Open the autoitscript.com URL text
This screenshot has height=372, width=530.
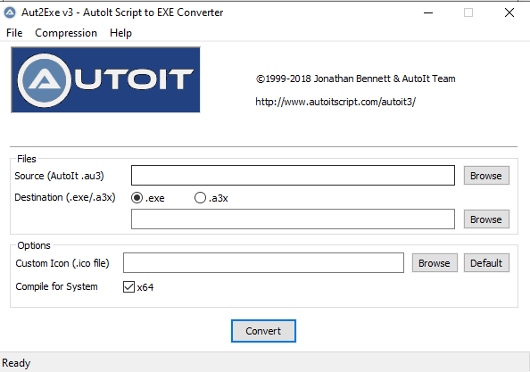coord(335,102)
